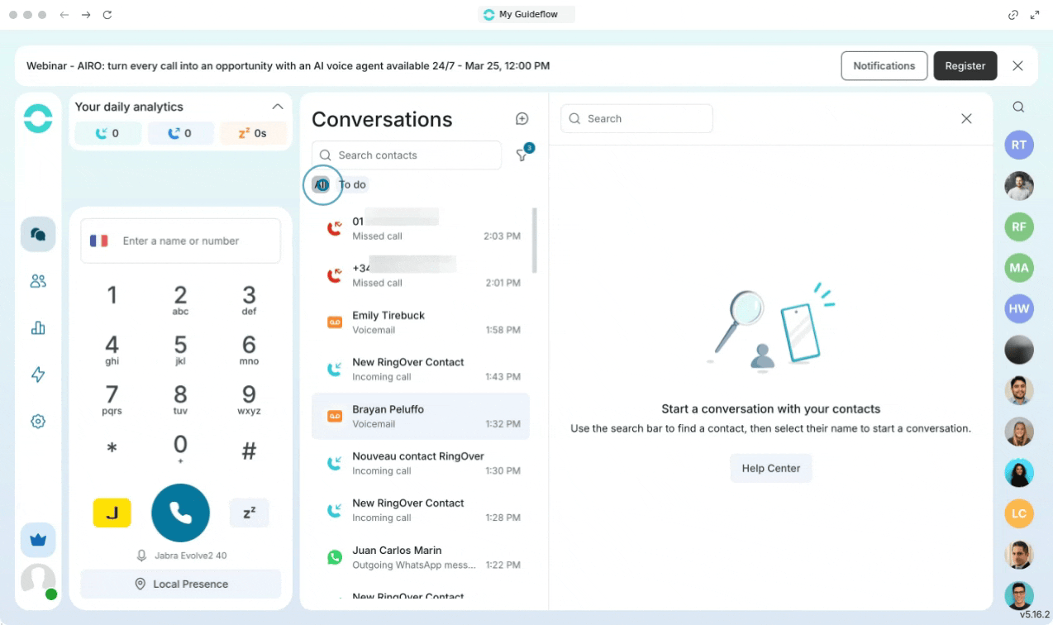Click the search icon above team avatars
1053x625 pixels.
(1018, 107)
